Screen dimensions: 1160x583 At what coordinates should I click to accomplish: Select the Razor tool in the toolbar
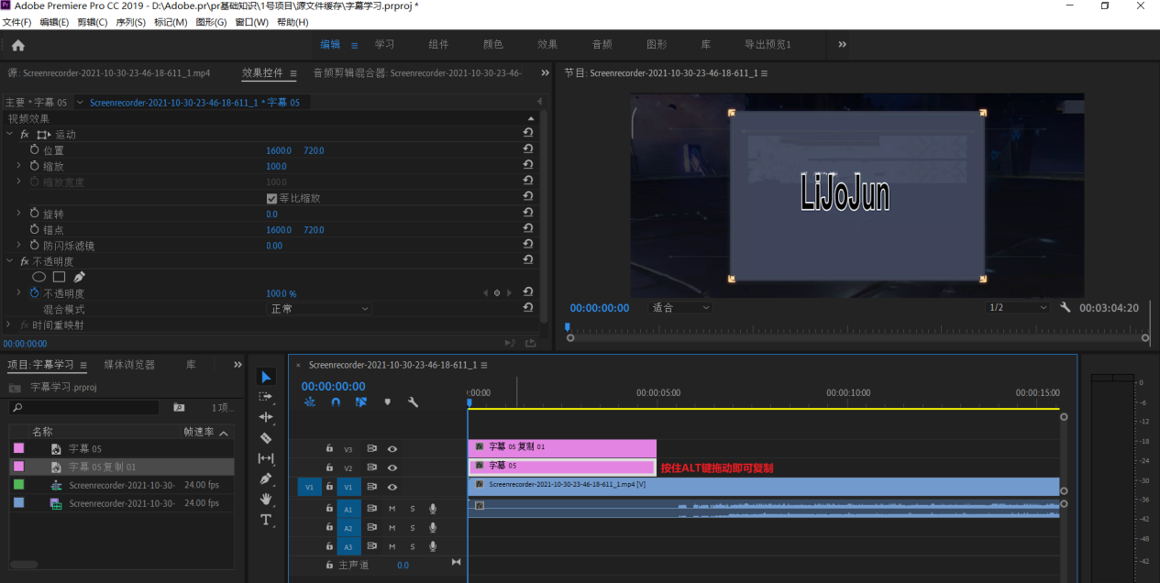[x=266, y=438]
